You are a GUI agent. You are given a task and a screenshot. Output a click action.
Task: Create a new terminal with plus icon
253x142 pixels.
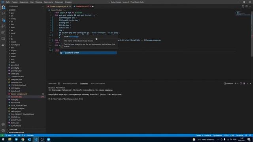point(236,83)
